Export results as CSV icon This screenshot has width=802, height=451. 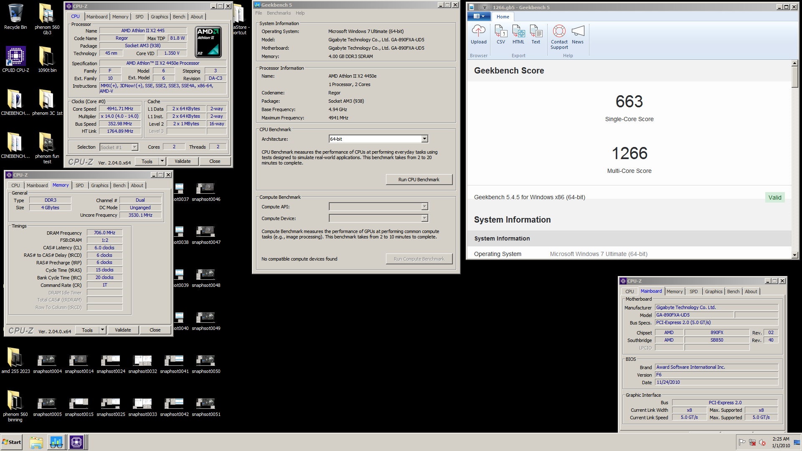point(501,34)
